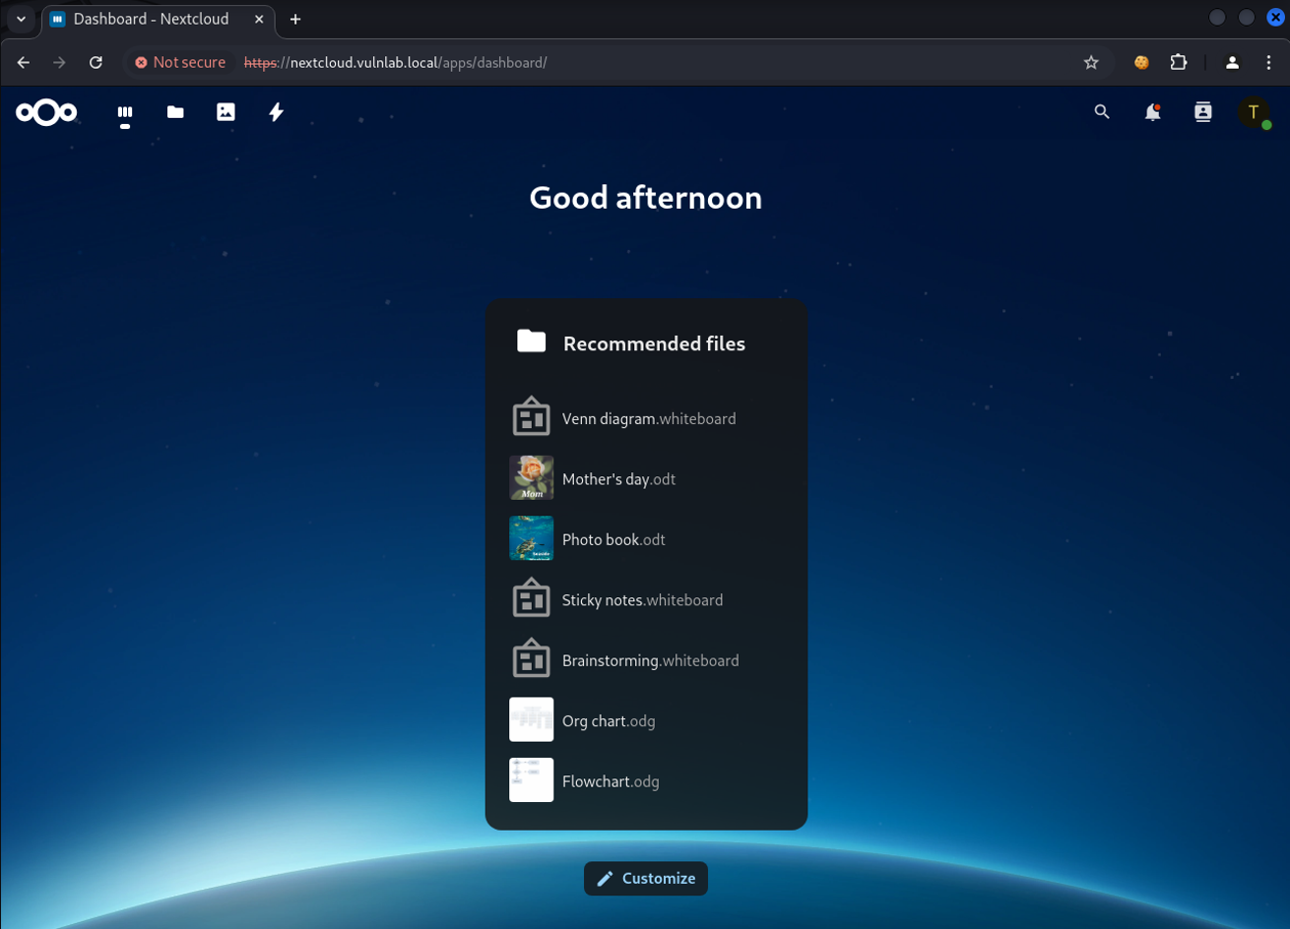Focus the address bar URL
1290x929 pixels.
[x=396, y=62]
